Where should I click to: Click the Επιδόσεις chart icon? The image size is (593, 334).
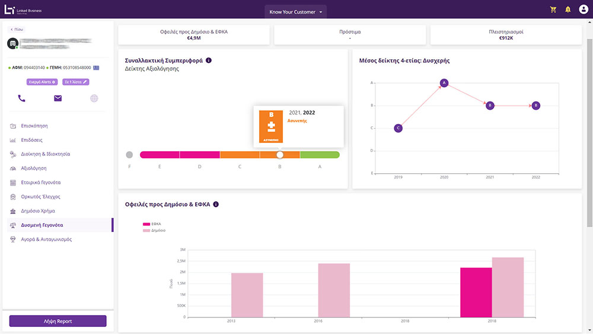click(13, 140)
